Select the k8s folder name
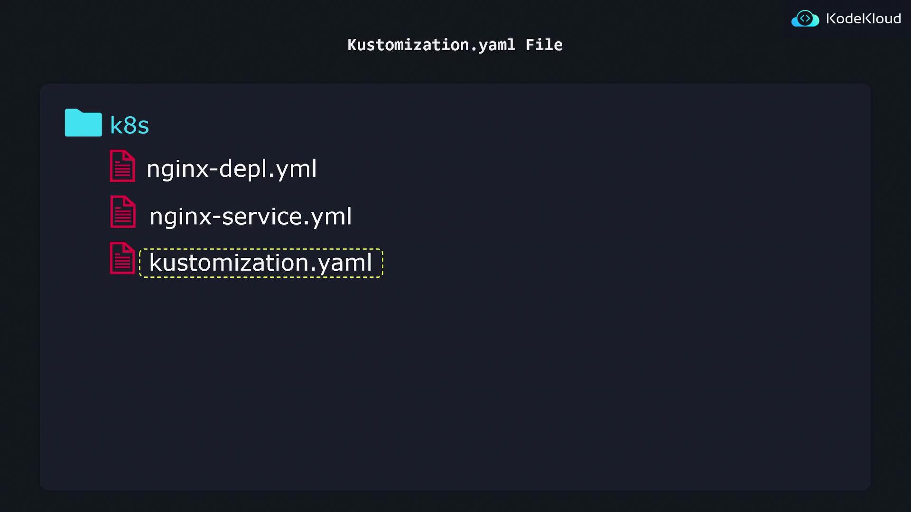Image resolution: width=911 pixels, height=512 pixels. click(130, 125)
